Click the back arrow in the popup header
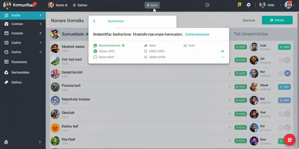Image resolution: width=299 pixels, height=149 pixels. [x=94, y=21]
